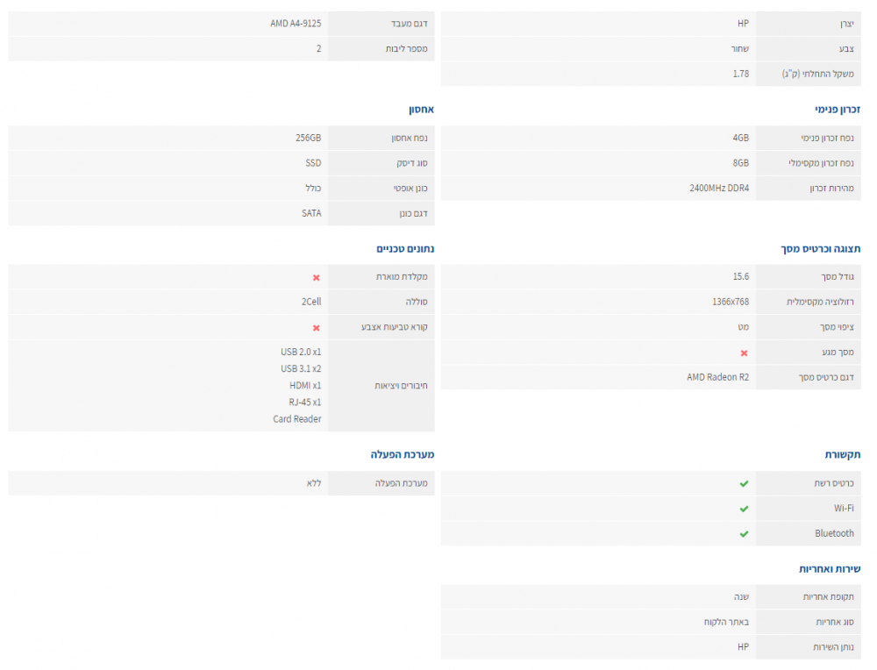877x670 pixels.
Task: Select the AMD Radeon R2 graphics card value
Action: point(717,377)
